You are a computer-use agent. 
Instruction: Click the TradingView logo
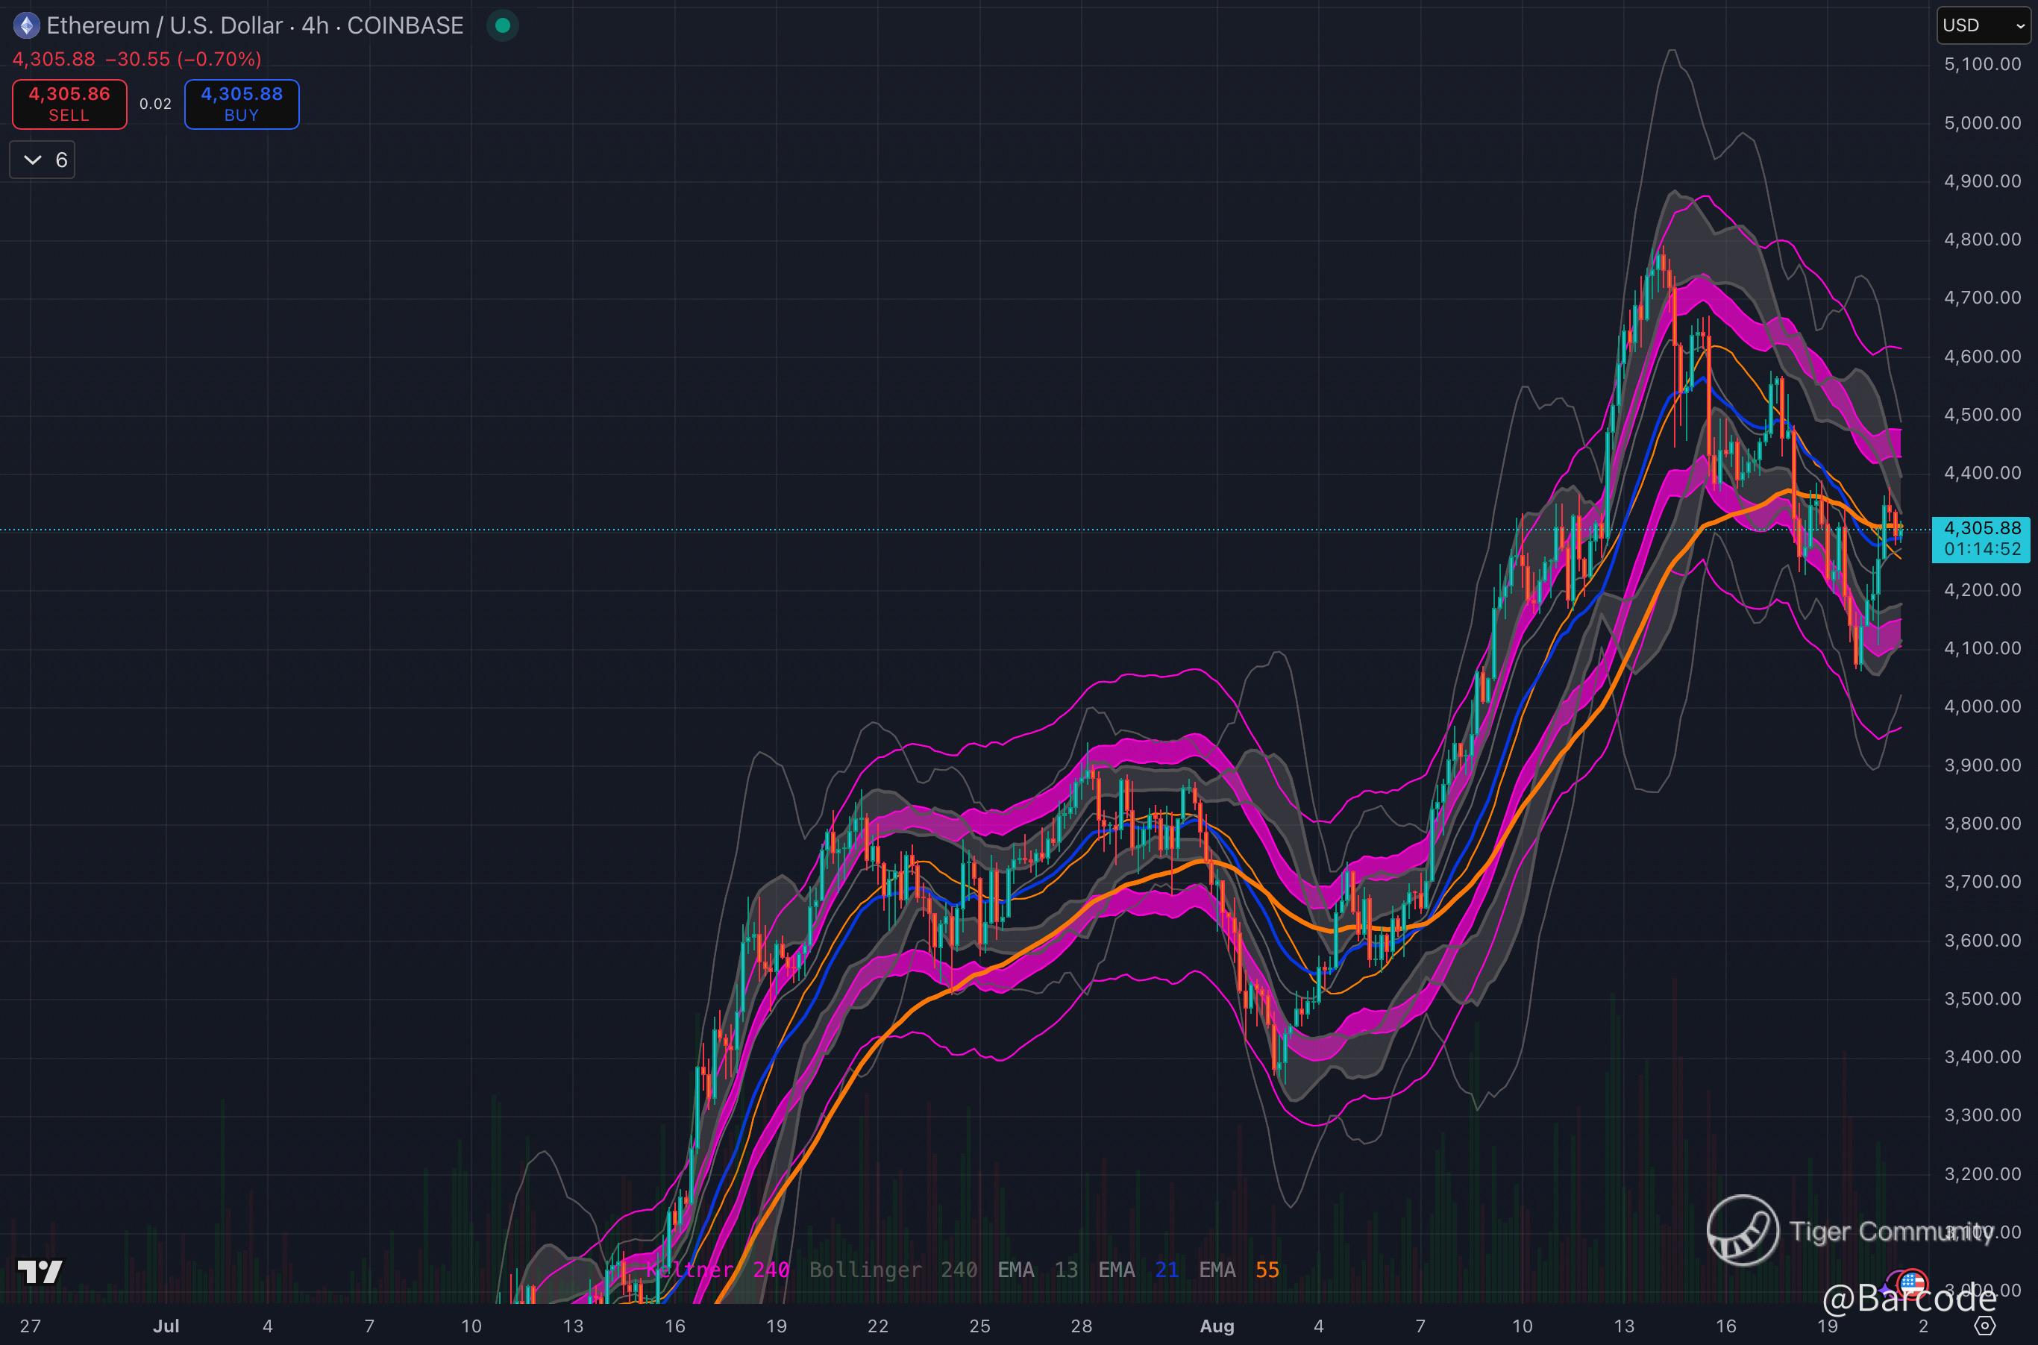40,1271
